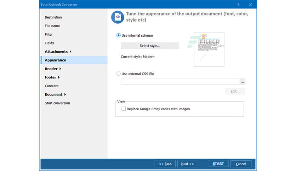Browse for CSS file with ellipsis button
Viewport: 296px width, 171px height.
click(242, 81)
